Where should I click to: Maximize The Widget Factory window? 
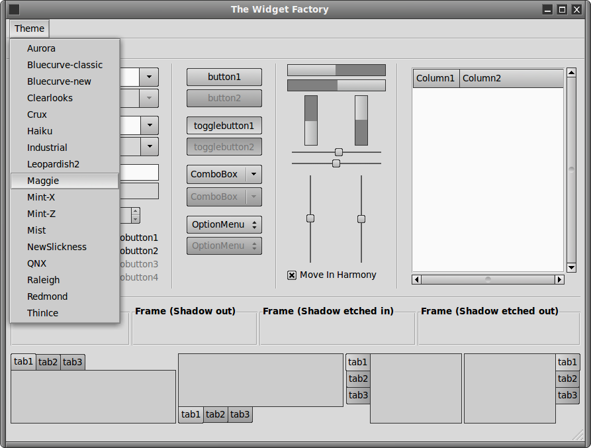click(562, 9)
